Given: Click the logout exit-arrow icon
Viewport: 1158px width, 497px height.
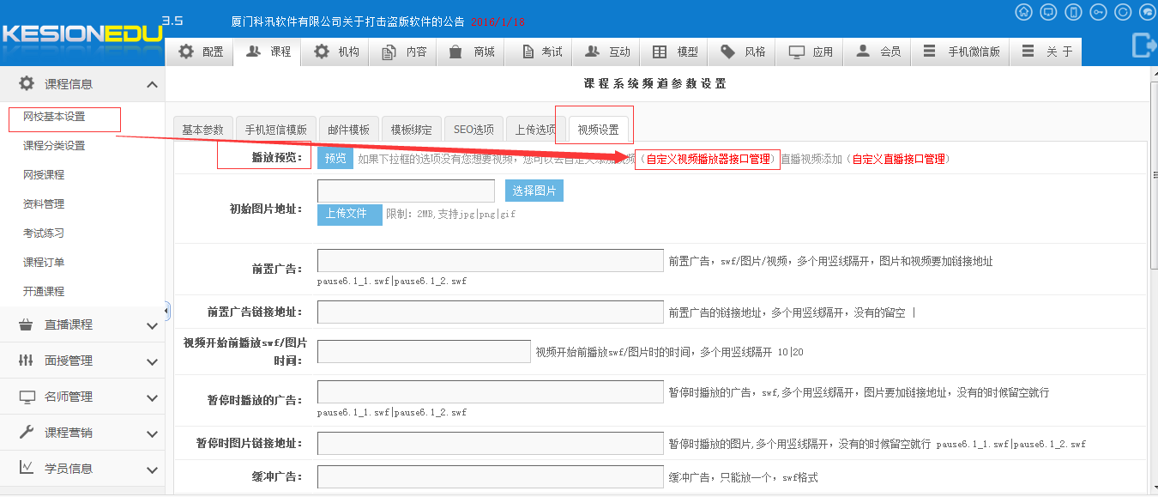Looking at the screenshot, I should 1143,45.
